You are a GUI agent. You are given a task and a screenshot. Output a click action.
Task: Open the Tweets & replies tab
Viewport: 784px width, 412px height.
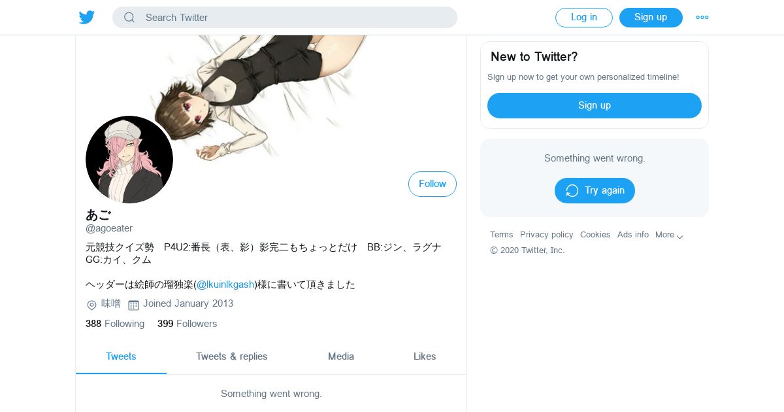(x=232, y=356)
